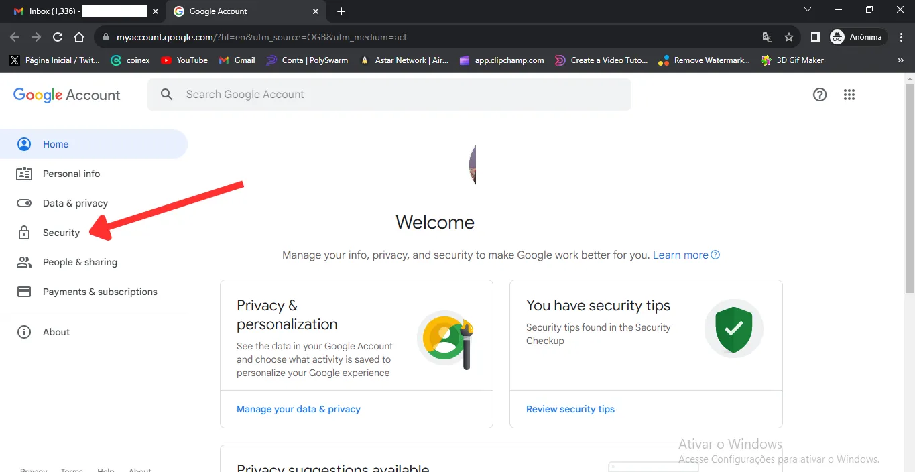
Task: Click the Home person icon
Action: [24, 144]
